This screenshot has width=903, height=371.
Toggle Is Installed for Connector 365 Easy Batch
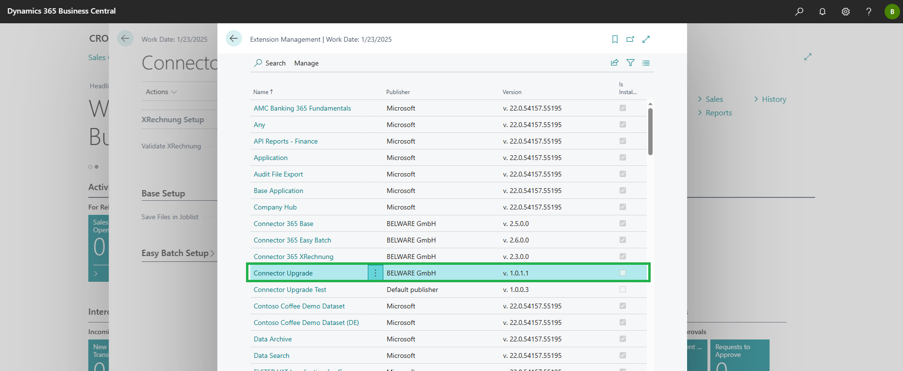pos(623,240)
